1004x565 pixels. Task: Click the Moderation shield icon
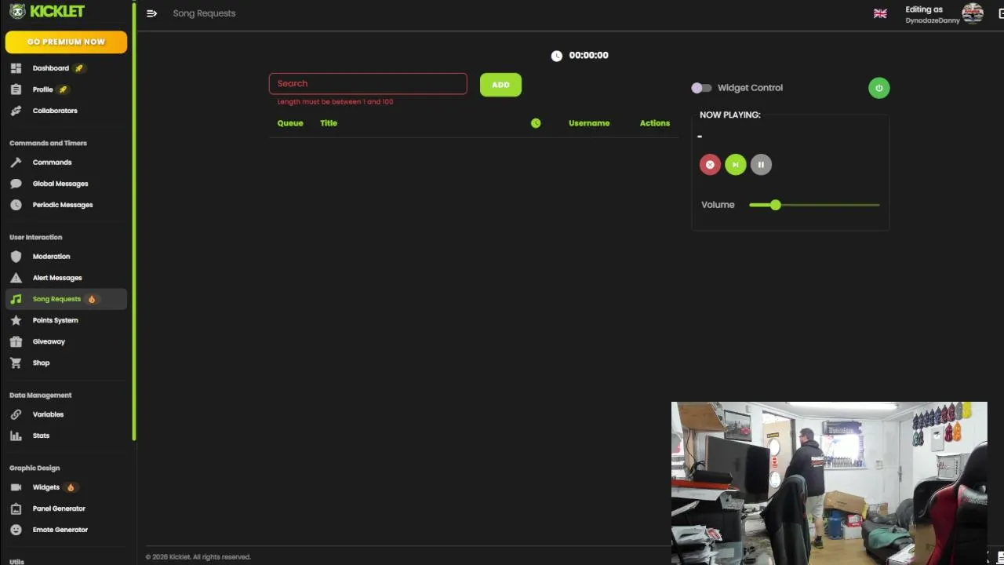click(16, 257)
